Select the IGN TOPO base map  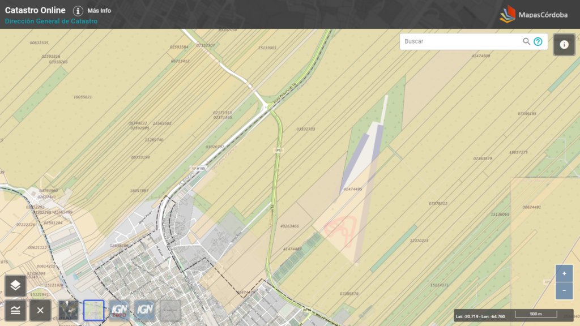coord(119,310)
